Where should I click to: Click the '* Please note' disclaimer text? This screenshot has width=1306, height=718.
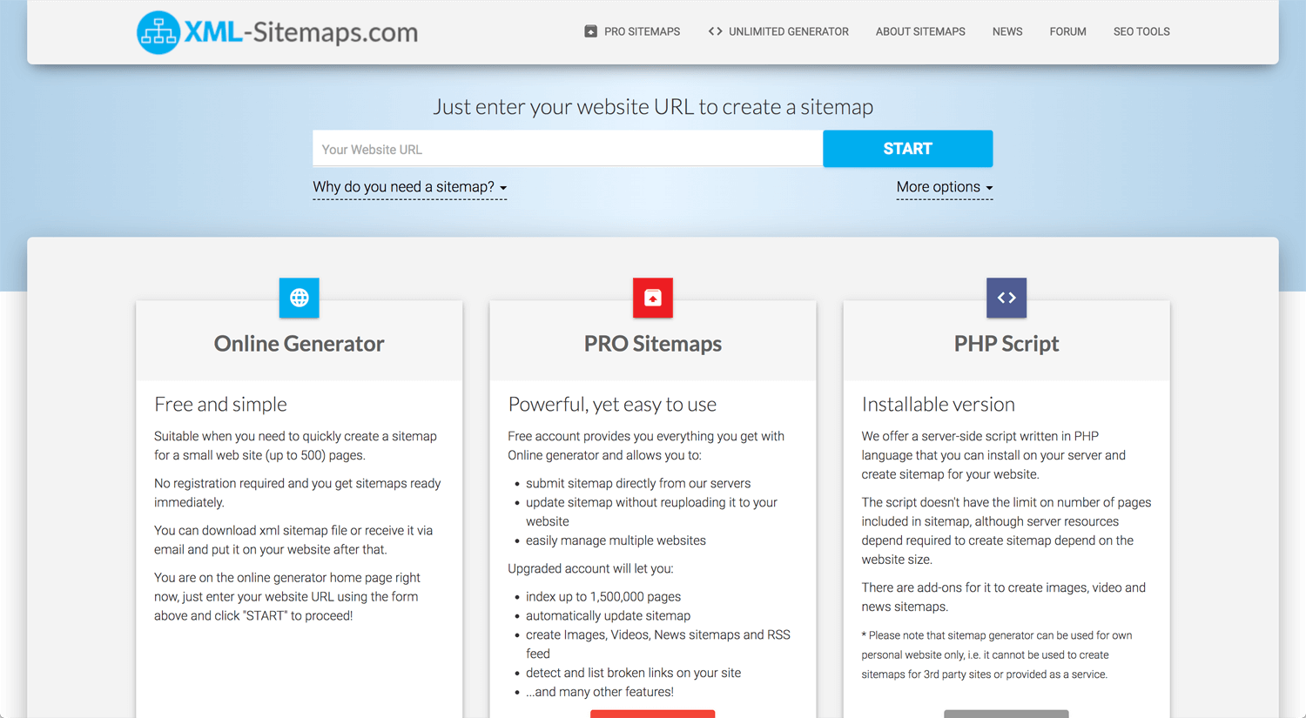(x=996, y=654)
